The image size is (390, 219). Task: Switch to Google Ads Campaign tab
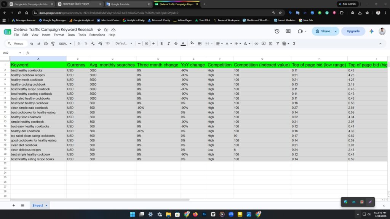pyautogui.click(x=31, y=4)
